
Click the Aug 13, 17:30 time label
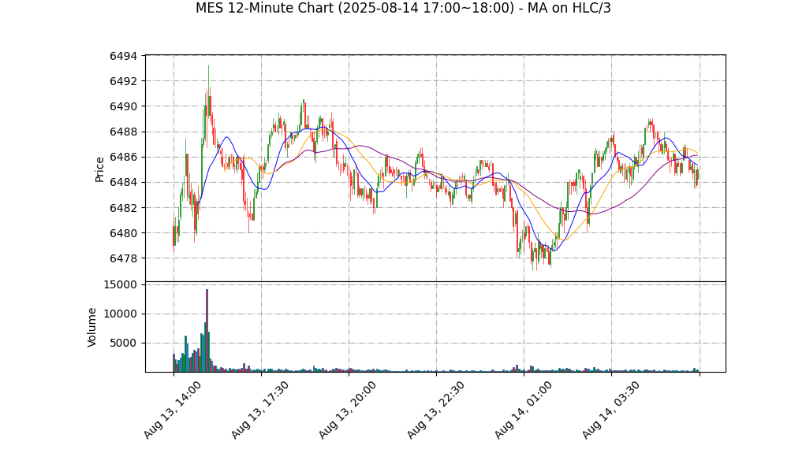pos(259,410)
